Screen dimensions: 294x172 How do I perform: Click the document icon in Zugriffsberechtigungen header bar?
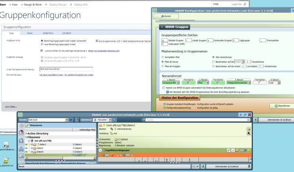click(233, 150)
